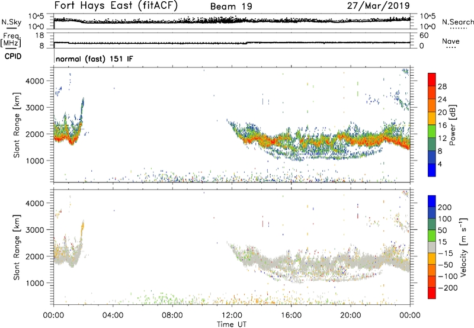The height and width of the screenshot is (328, 474).
Task: Click the '16:00' time tick label
Action: [x=291, y=316]
